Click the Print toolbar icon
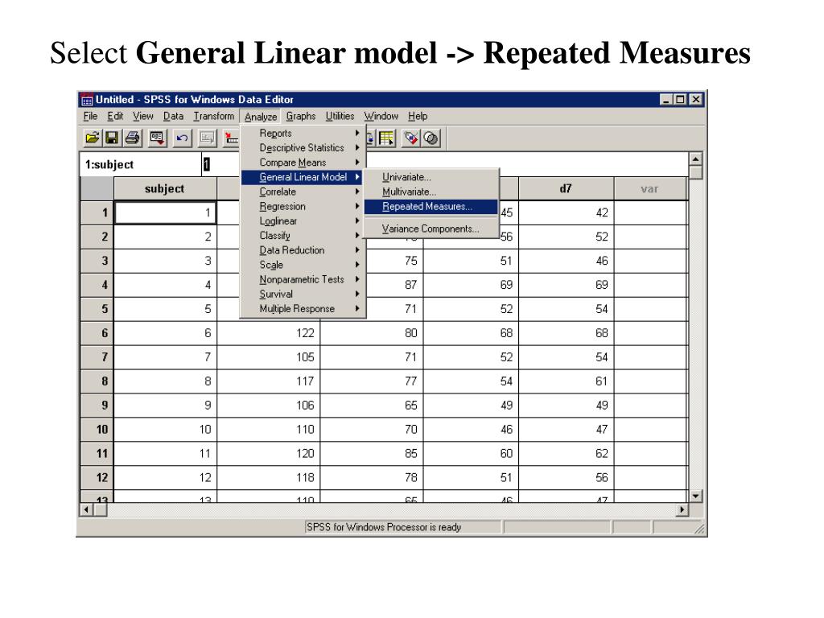Viewport: 824px width, 618px height. point(133,138)
